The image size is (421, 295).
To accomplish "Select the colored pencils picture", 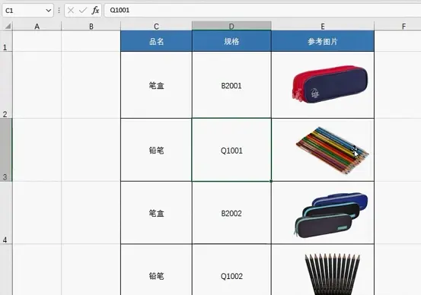I will click(332, 151).
